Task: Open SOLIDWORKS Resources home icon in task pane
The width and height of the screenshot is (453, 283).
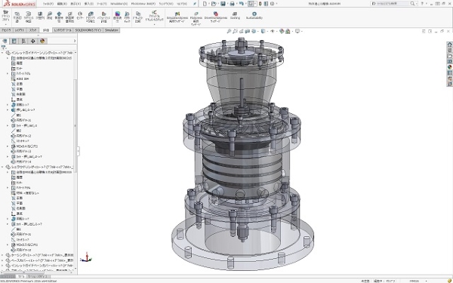Action: [x=449, y=45]
